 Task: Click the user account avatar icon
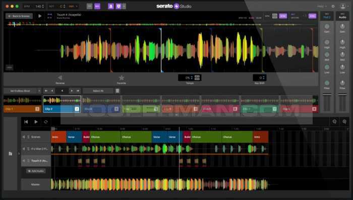(x=342, y=7)
